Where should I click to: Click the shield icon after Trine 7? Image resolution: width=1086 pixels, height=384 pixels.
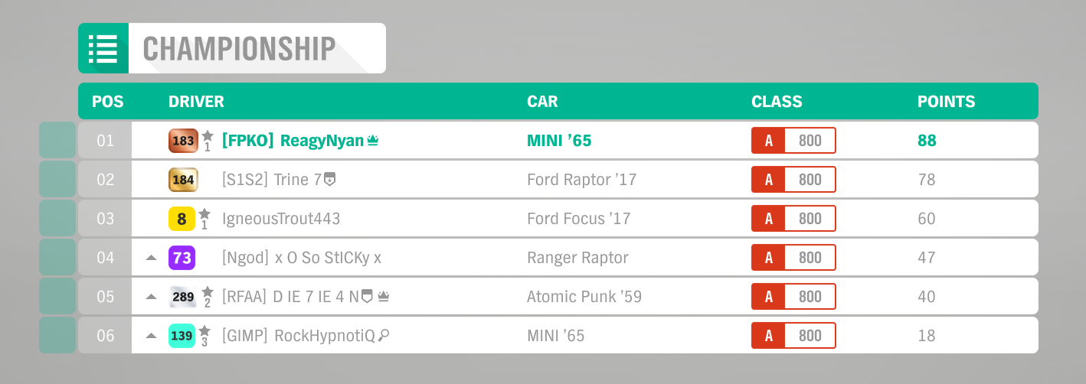click(x=330, y=180)
